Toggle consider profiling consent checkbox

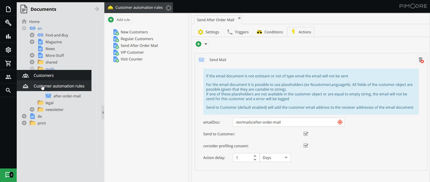click(306, 146)
